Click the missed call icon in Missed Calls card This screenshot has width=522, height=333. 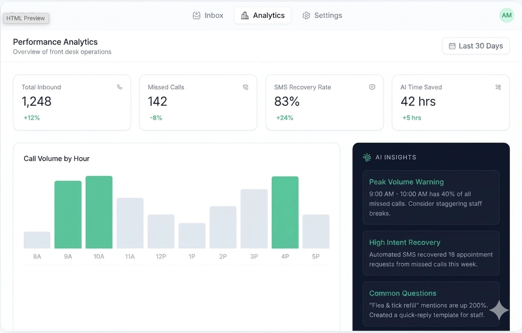point(246,87)
